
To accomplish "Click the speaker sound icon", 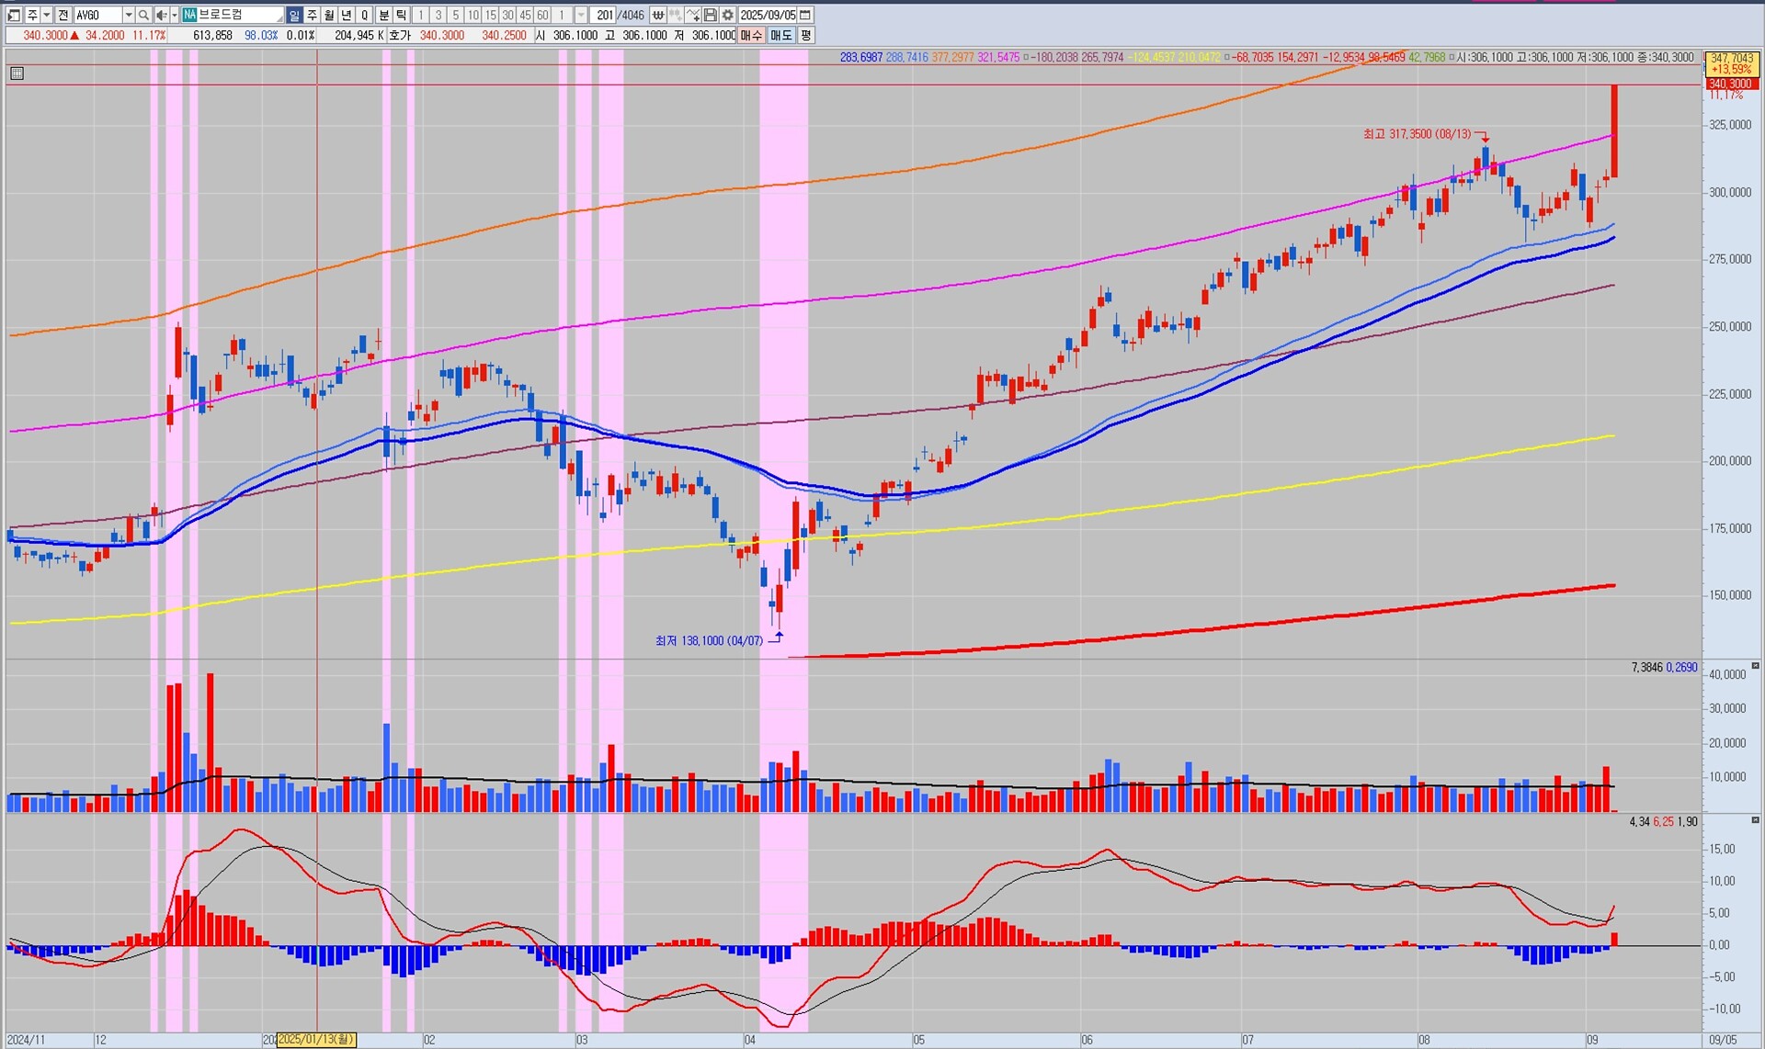I will [161, 15].
